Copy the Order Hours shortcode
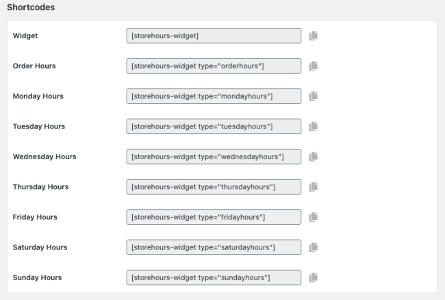Image resolution: width=445 pixels, height=300 pixels. (314, 66)
